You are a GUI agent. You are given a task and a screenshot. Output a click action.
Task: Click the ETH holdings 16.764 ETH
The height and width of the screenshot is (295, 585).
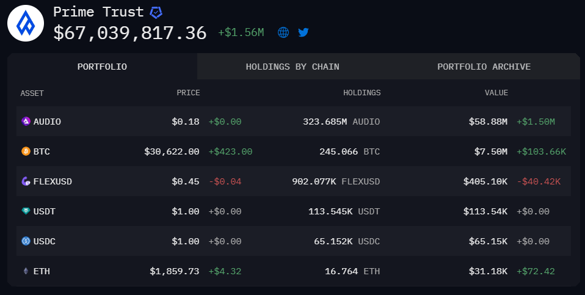[x=352, y=271]
